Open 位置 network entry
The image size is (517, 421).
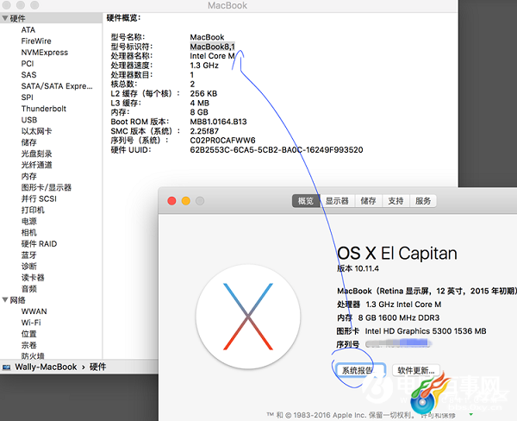(x=29, y=334)
